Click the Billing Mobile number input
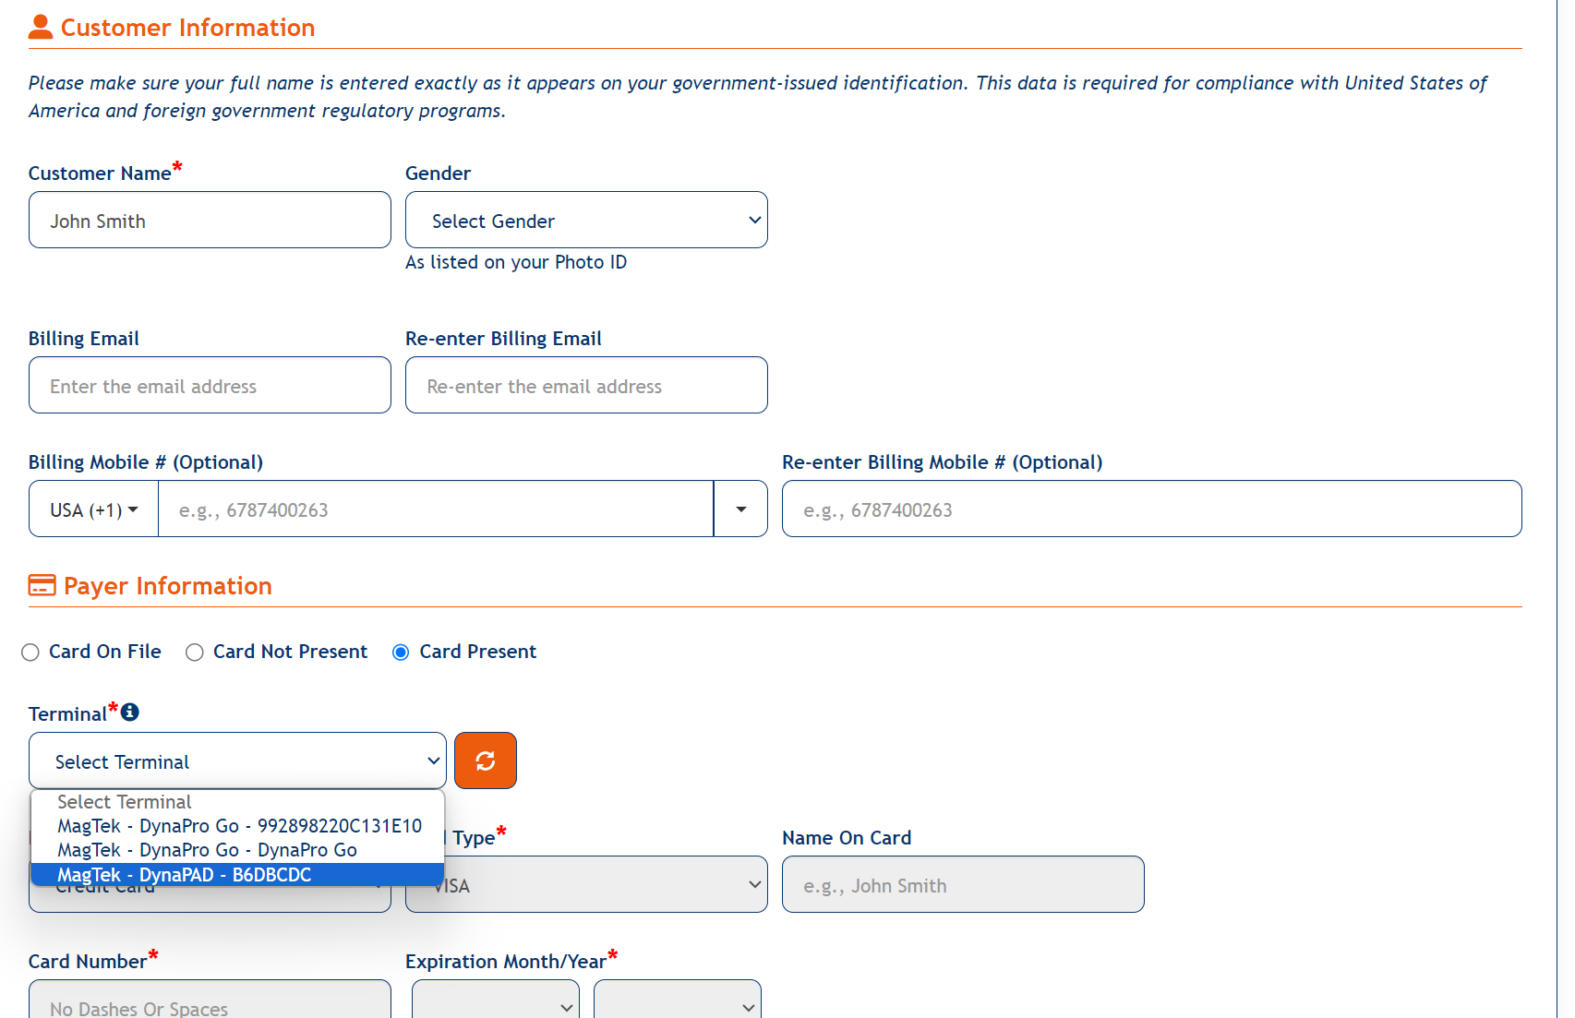Viewport: 1575px width, 1018px height. pos(436,509)
